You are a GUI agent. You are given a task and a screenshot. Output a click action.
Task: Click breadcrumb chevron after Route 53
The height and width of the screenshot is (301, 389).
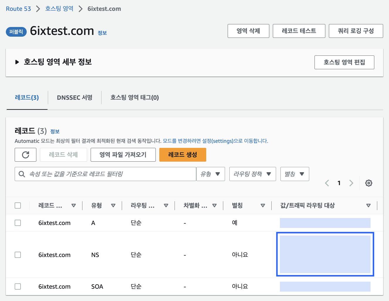pos(38,9)
